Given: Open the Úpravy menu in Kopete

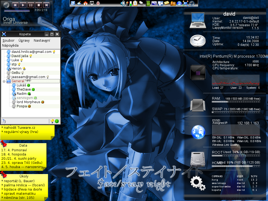Looking at the screenshot, I should 24,41.
